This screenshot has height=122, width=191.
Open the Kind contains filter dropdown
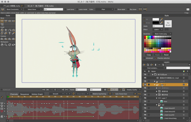coord(154,68)
